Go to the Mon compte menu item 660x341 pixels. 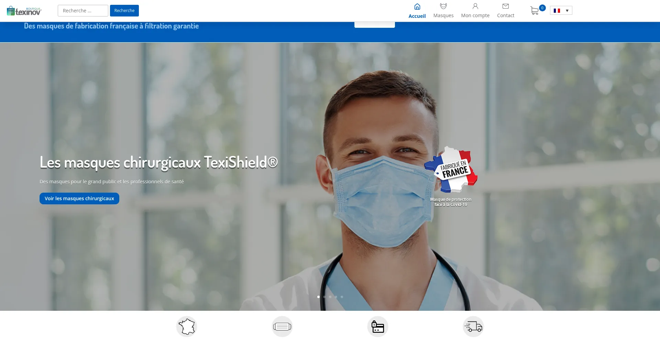point(475,15)
